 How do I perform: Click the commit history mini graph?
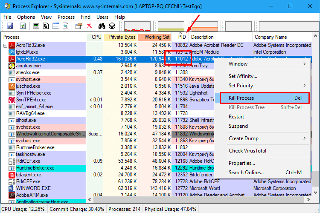click(171, 26)
